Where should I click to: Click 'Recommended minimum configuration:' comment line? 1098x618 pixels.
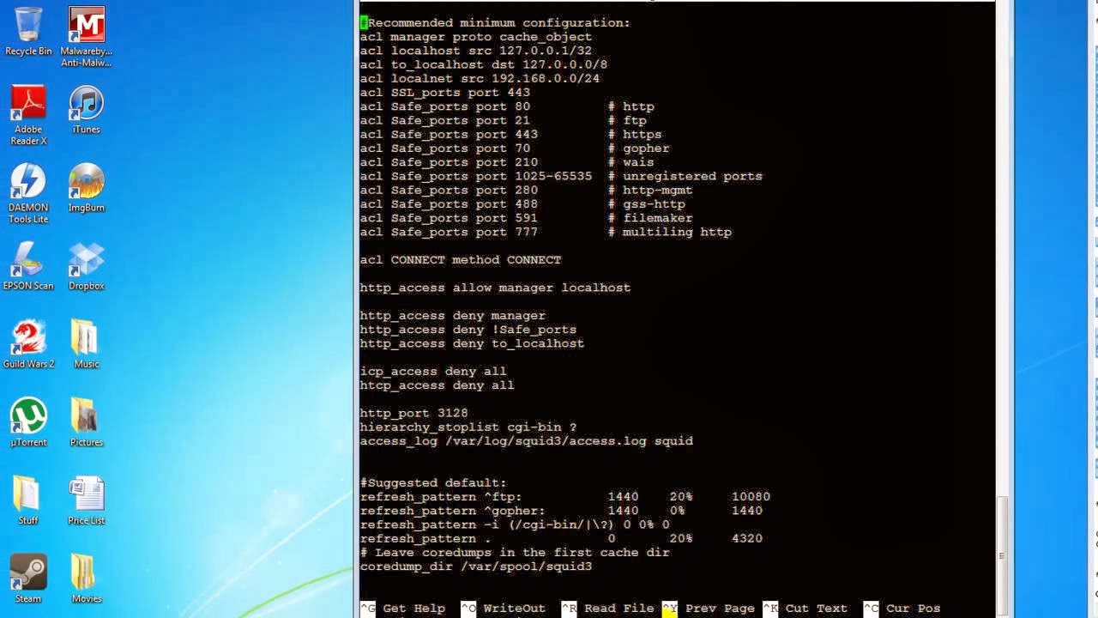click(x=495, y=23)
